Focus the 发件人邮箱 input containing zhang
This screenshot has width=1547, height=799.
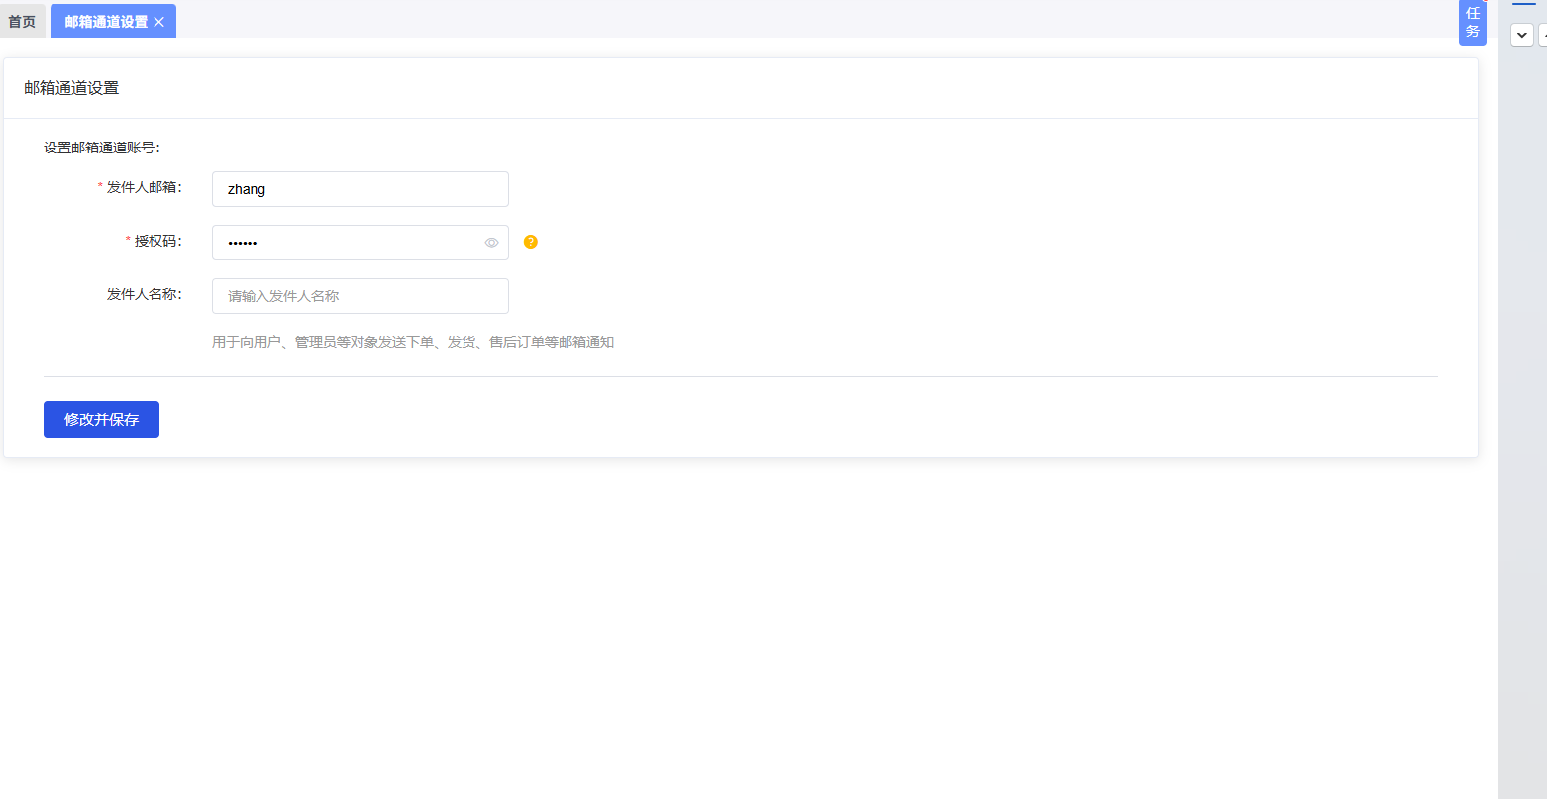pos(361,189)
